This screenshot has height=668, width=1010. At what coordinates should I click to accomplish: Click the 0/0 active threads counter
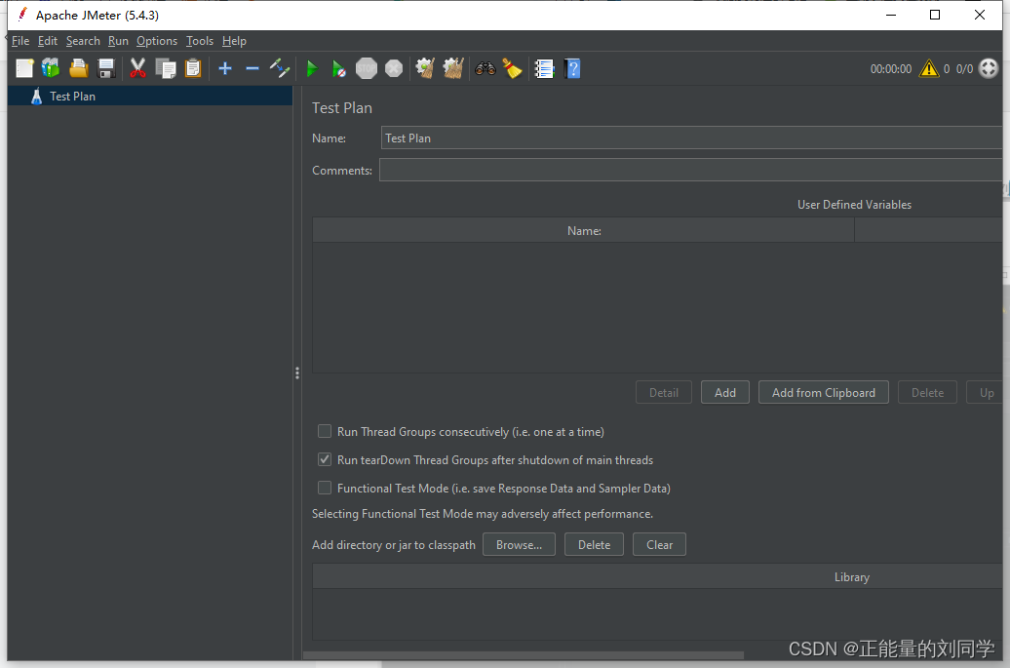964,69
